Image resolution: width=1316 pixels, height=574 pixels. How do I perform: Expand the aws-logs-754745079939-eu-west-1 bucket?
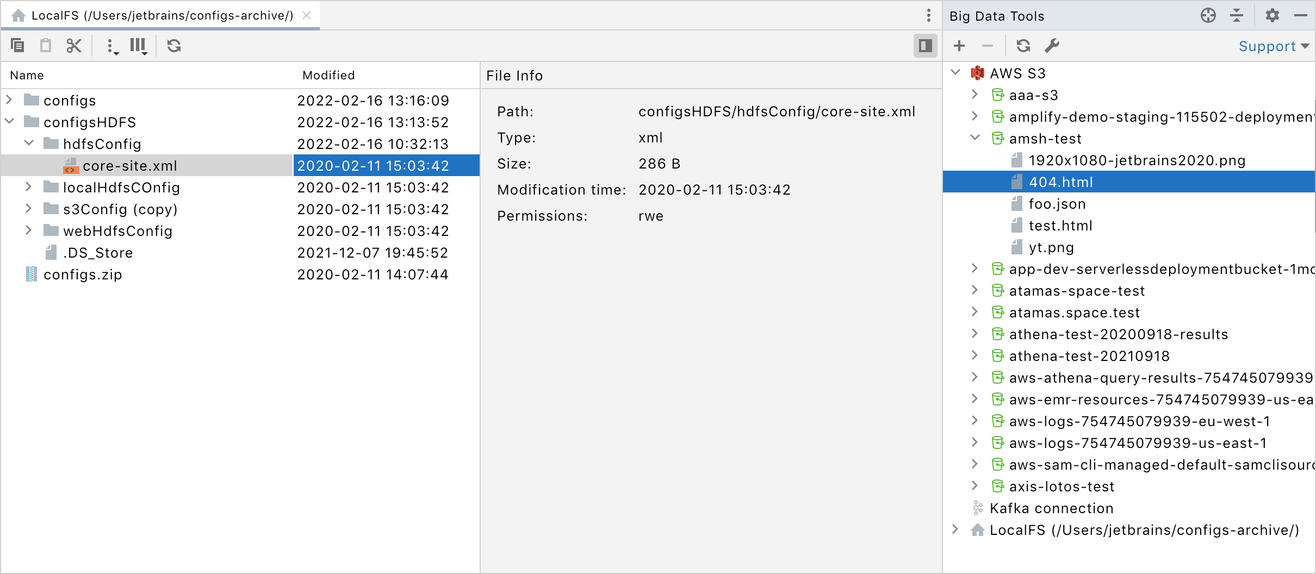pos(974,421)
